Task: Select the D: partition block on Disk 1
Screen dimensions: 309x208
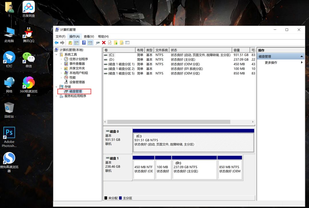Action: (194, 169)
